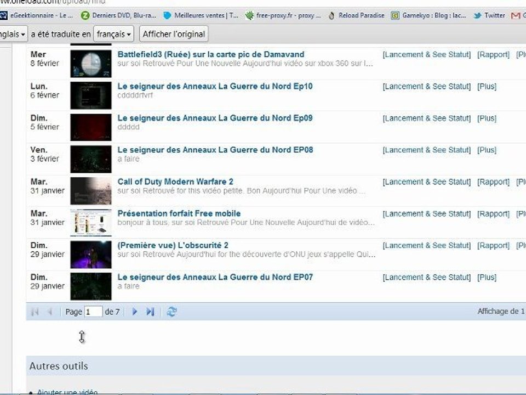Screen dimensions: 526x395
Task: Click Reload Paradise bookmark favicon
Action: (x=331, y=15)
